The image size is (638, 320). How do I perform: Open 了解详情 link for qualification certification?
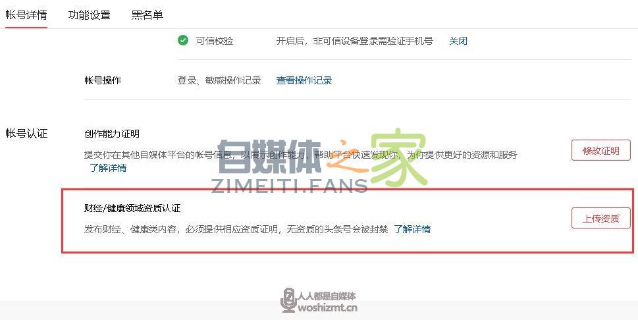click(x=412, y=229)
